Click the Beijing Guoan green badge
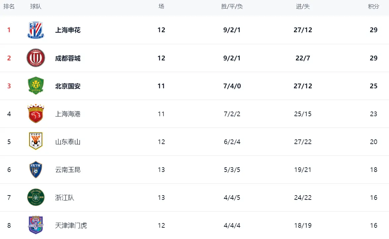389x239 pixels. coord(36,86)
